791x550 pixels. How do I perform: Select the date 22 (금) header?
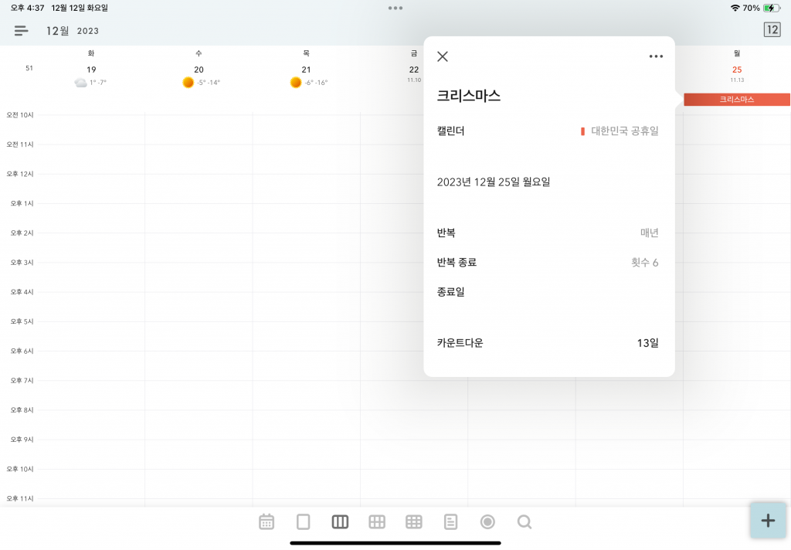click(414, 70)
